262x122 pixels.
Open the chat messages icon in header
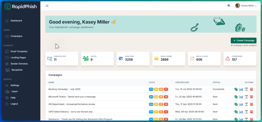229,6
